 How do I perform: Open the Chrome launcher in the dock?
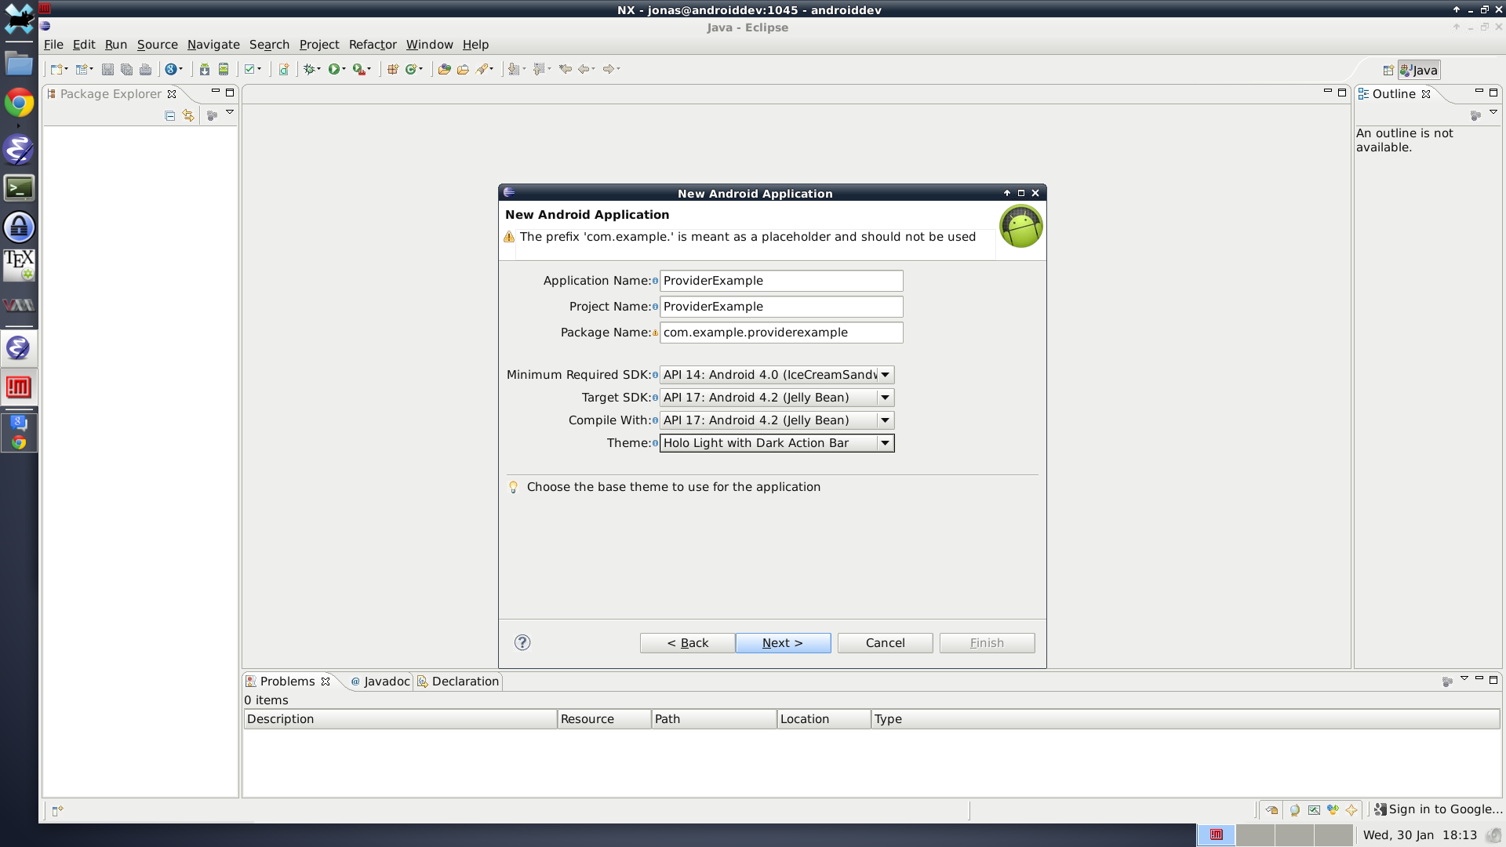[x=19, y=104]
